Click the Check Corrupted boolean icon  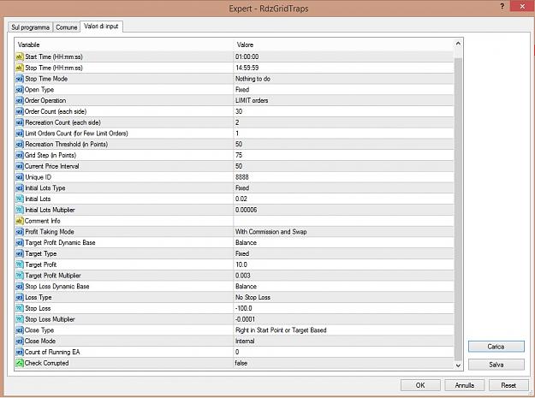[20, 363]
